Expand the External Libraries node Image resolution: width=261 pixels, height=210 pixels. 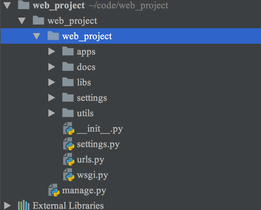7,206
